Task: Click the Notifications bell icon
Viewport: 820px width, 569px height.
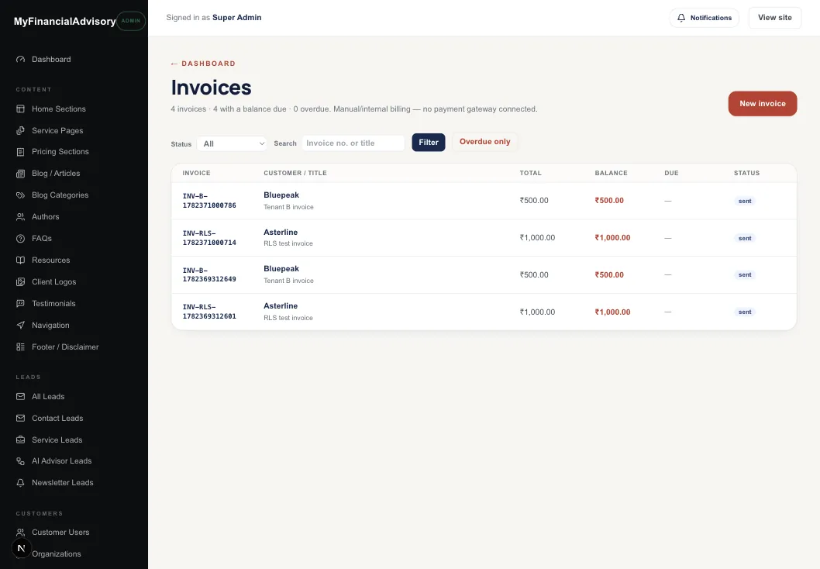Action: pos(681,18)
